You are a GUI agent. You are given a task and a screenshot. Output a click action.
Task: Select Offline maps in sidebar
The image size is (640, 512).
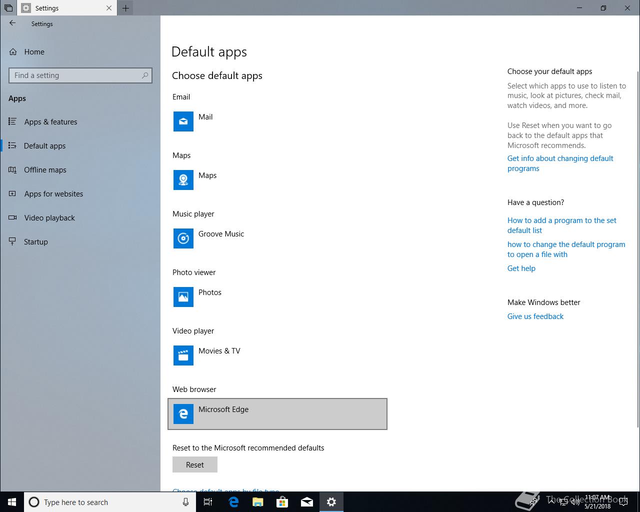[x=45, y=170]
